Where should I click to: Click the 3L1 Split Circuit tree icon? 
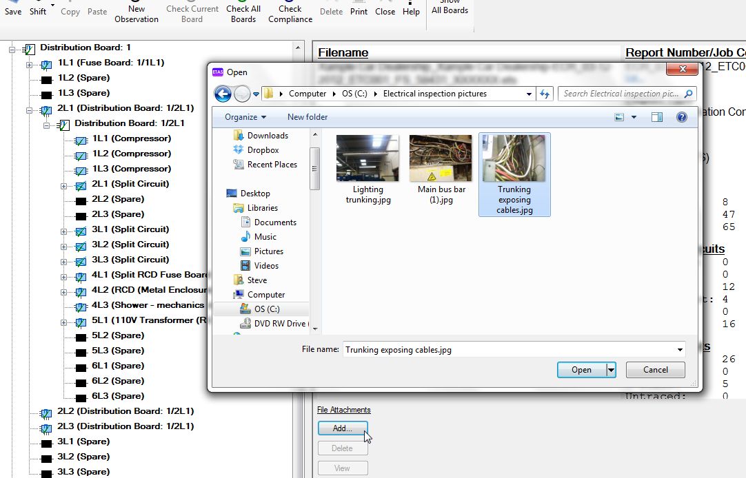click(x=81, y=231)
